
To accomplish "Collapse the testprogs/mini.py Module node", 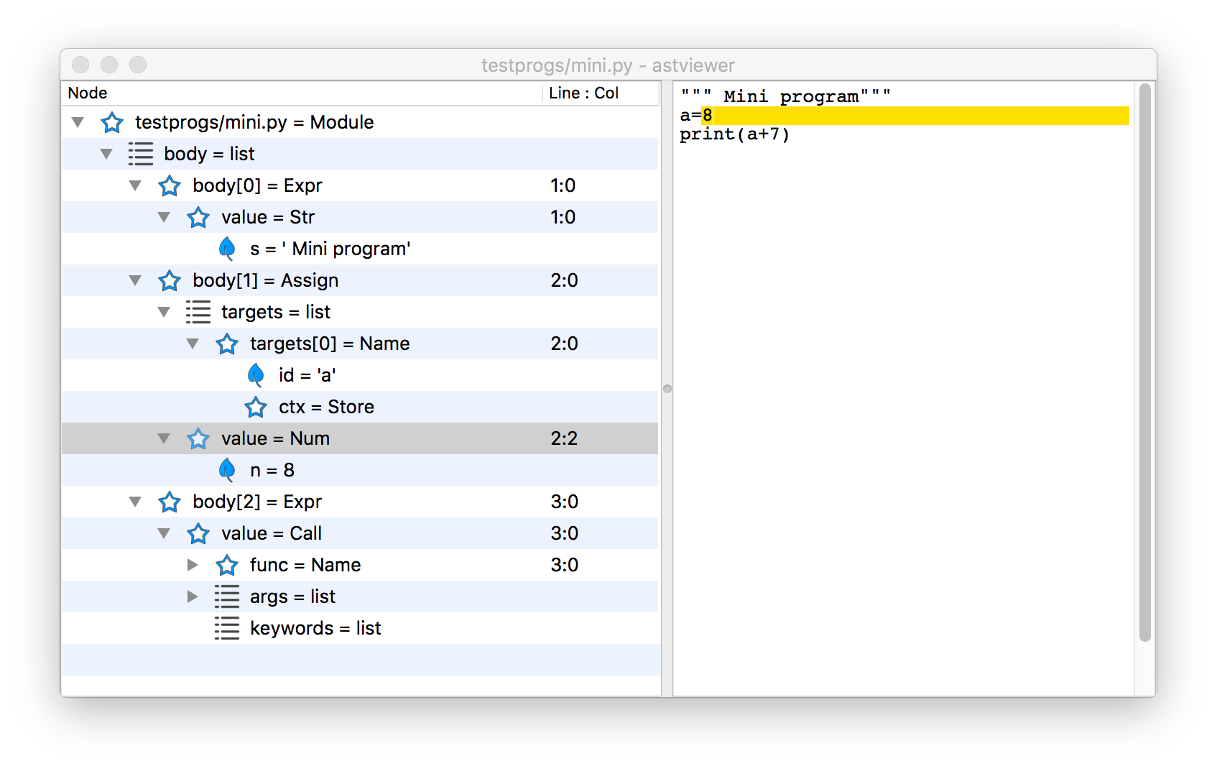I will click(78, 122).
